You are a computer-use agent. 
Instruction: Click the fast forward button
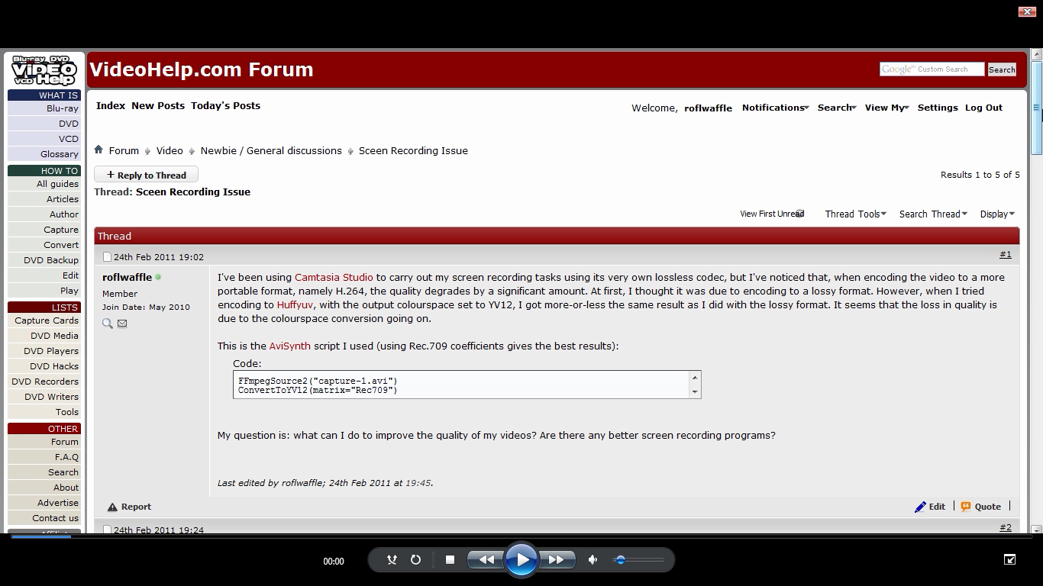coord(557,559)
